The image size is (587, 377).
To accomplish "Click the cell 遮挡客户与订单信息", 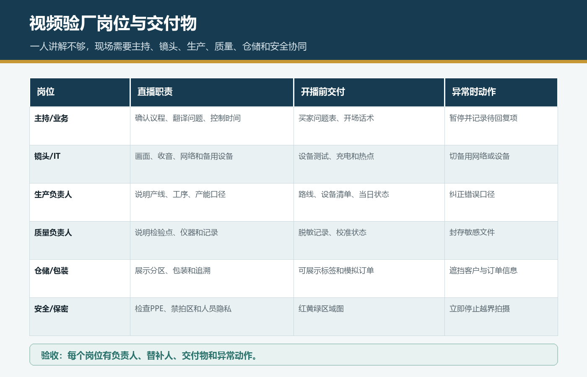I will (x=501, y=279).
